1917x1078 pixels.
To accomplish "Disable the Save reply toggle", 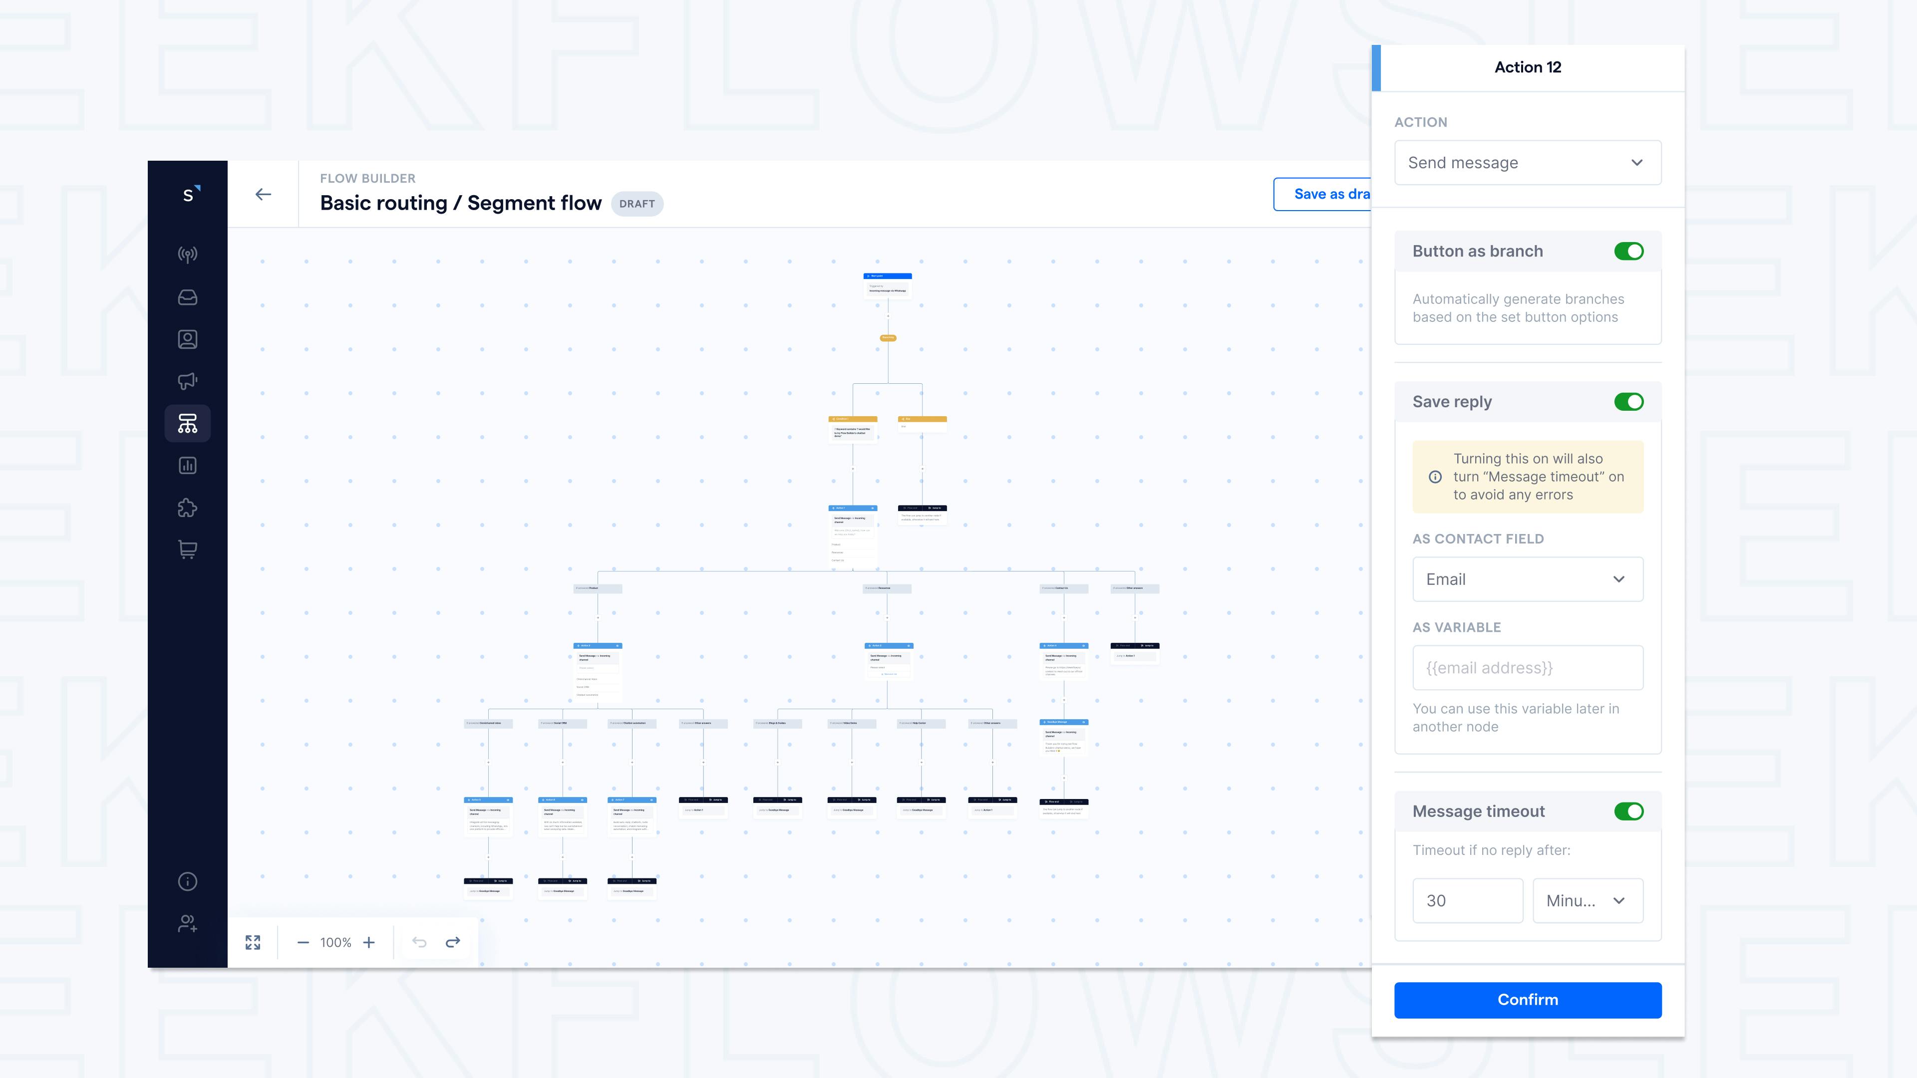I will (1628, 401).
